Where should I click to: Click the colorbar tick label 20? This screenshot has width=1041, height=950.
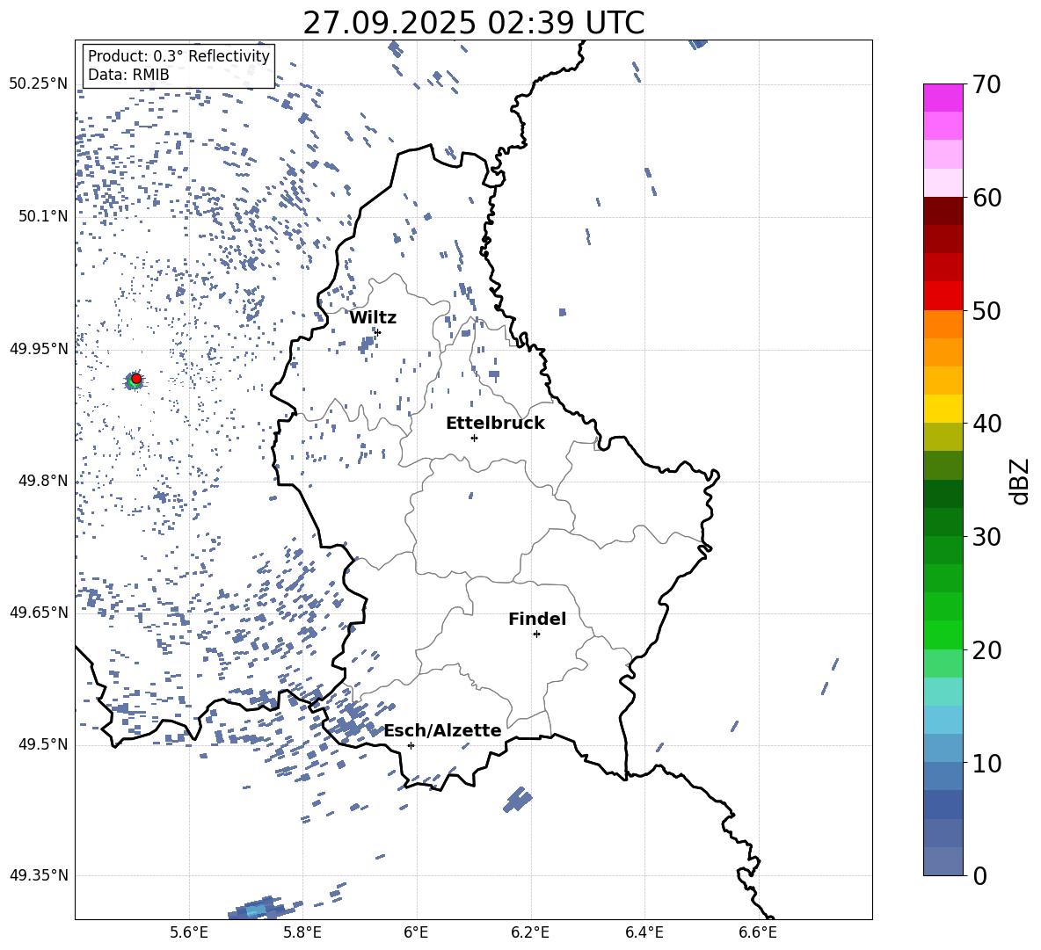(986, 650)
